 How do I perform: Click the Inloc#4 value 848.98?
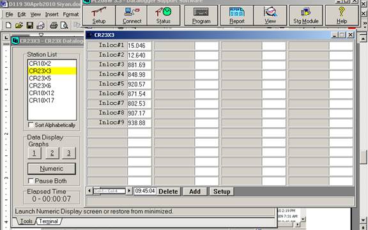tap(139, 74)
